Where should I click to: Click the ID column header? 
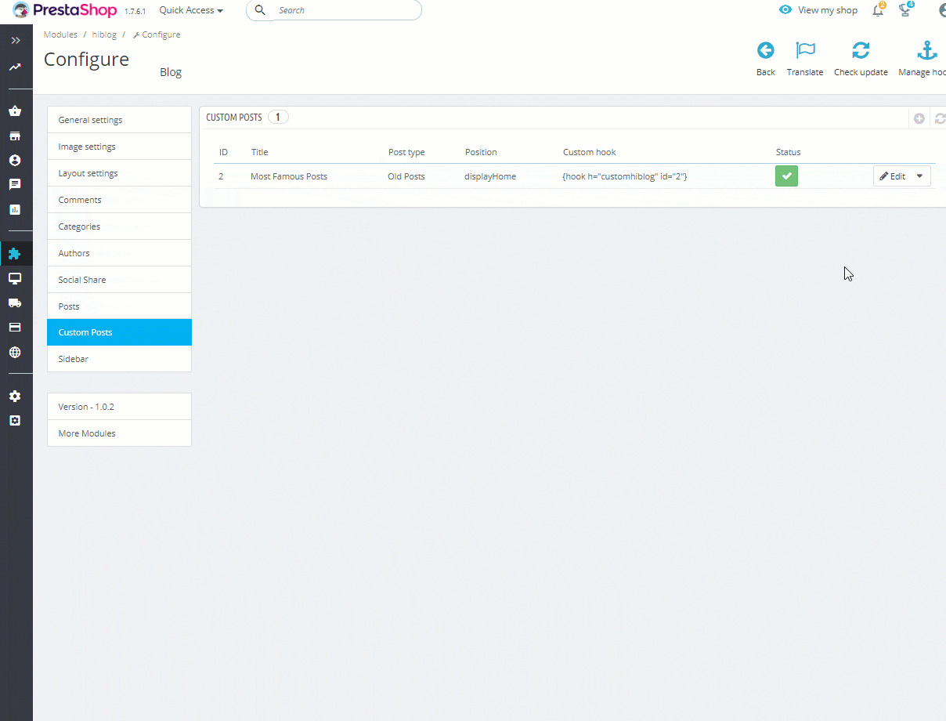pyautogui.click(x=223, y=152)
